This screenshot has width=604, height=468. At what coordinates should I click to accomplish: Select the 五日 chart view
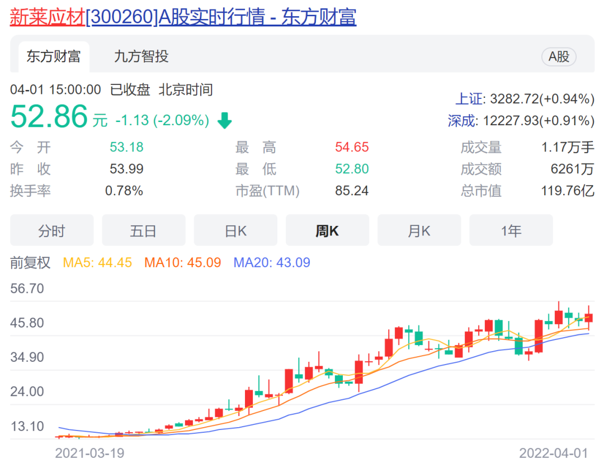point(143,231)
